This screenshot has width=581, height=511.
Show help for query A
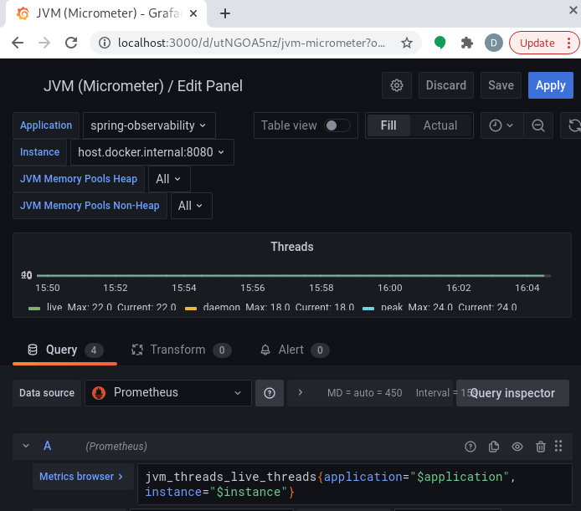click(470, 447)
